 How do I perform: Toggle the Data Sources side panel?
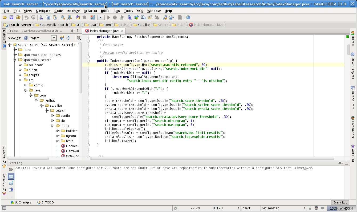[353, 97]
